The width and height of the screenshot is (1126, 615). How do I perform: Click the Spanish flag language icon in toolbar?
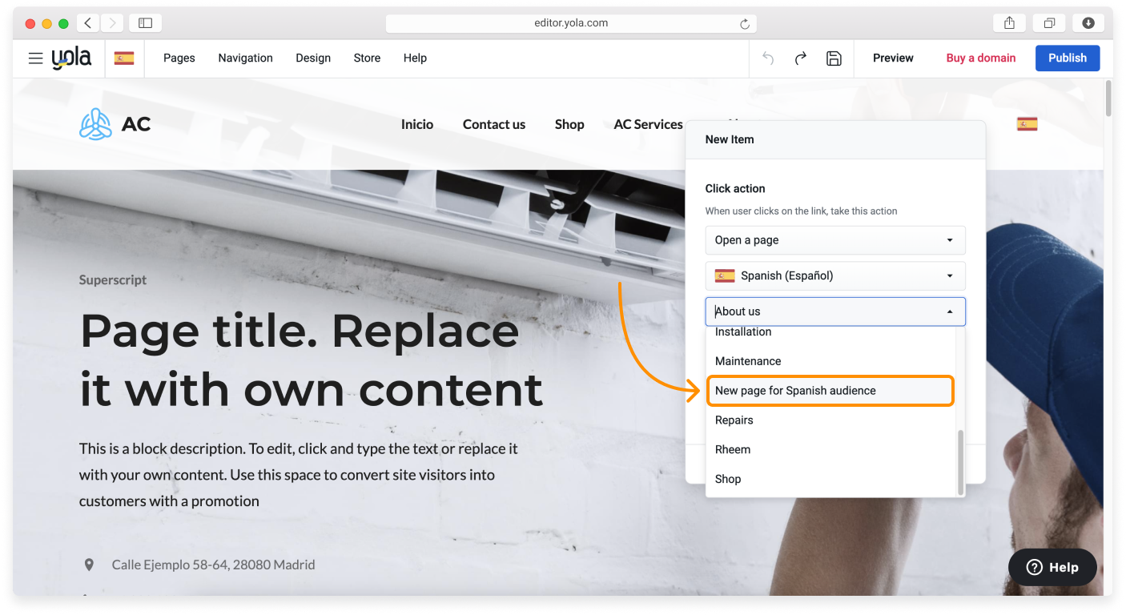(x=124, y=58)
